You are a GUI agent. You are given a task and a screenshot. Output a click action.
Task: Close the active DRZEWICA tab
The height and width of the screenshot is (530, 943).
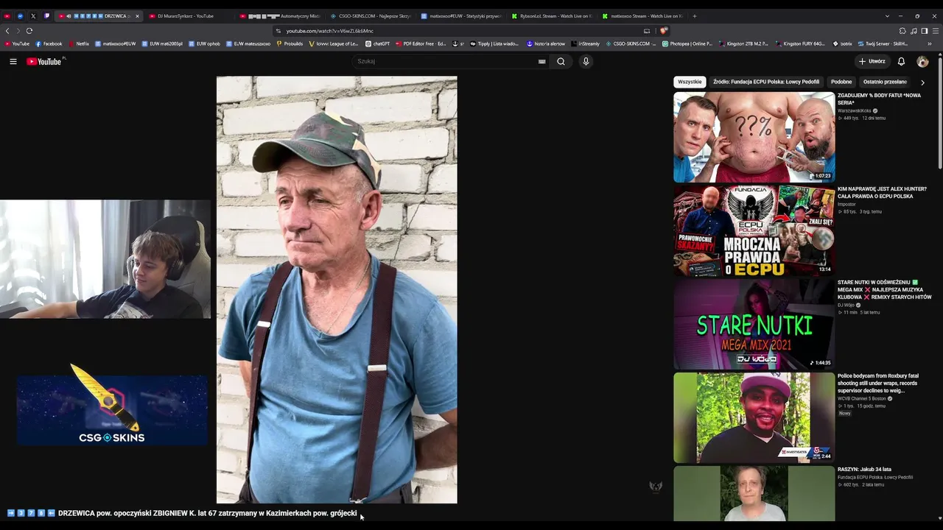pos(137,16)
